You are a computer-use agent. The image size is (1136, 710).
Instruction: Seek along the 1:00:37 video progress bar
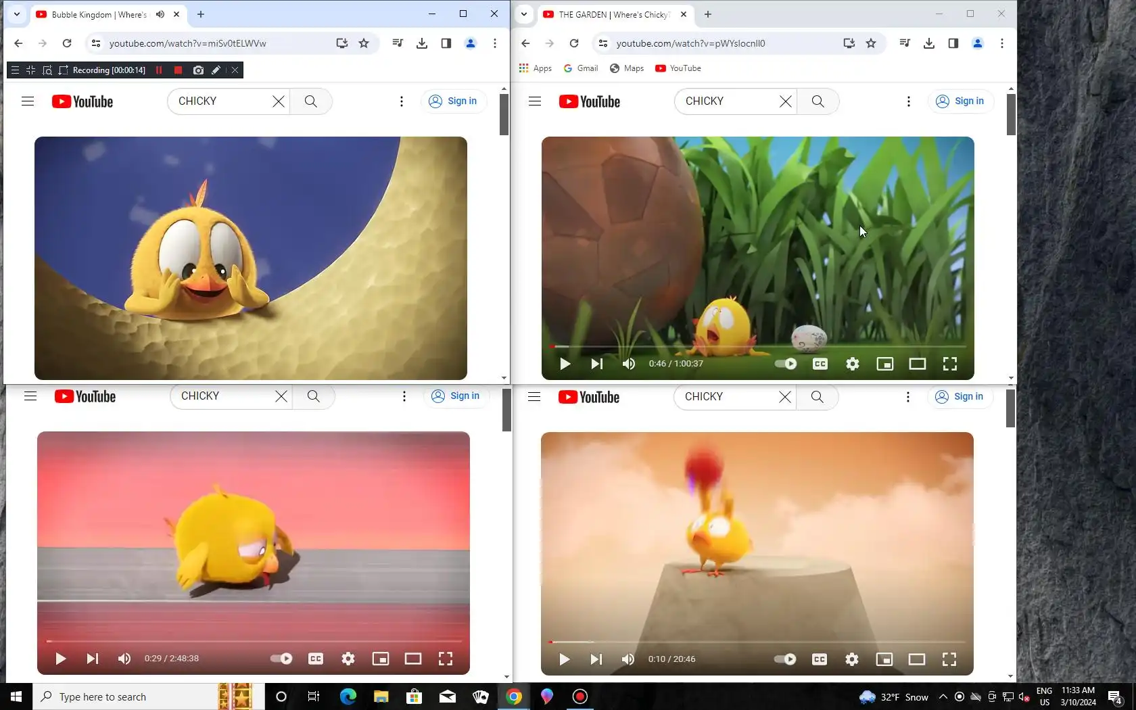coord(758,347)
